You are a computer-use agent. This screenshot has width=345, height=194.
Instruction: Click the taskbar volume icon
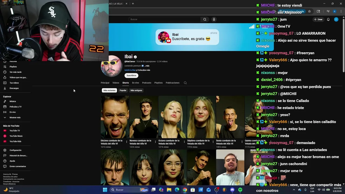[323, 190]
